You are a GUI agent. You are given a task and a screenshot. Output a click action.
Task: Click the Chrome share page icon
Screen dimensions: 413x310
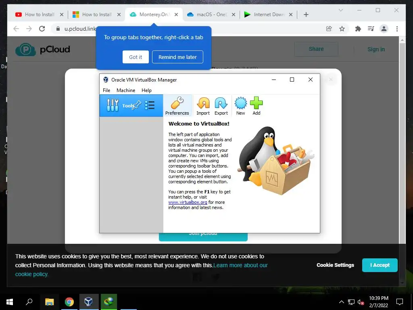click(329, 29)
